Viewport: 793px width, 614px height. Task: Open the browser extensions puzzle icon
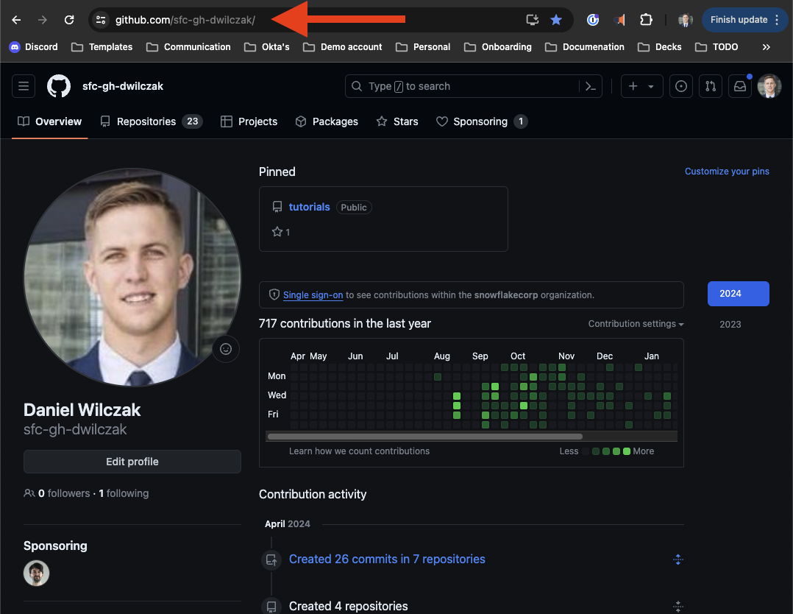[x=646, y=20]
